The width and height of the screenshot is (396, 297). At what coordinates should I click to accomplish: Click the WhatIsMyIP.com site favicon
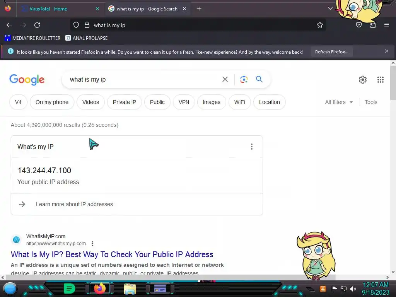pyautogui.click(x=16, y=239)
